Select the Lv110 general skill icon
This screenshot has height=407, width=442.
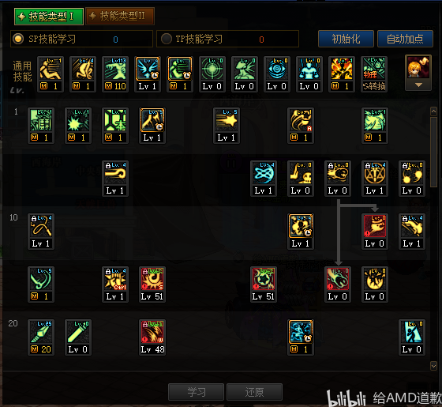tap(115, 69)
